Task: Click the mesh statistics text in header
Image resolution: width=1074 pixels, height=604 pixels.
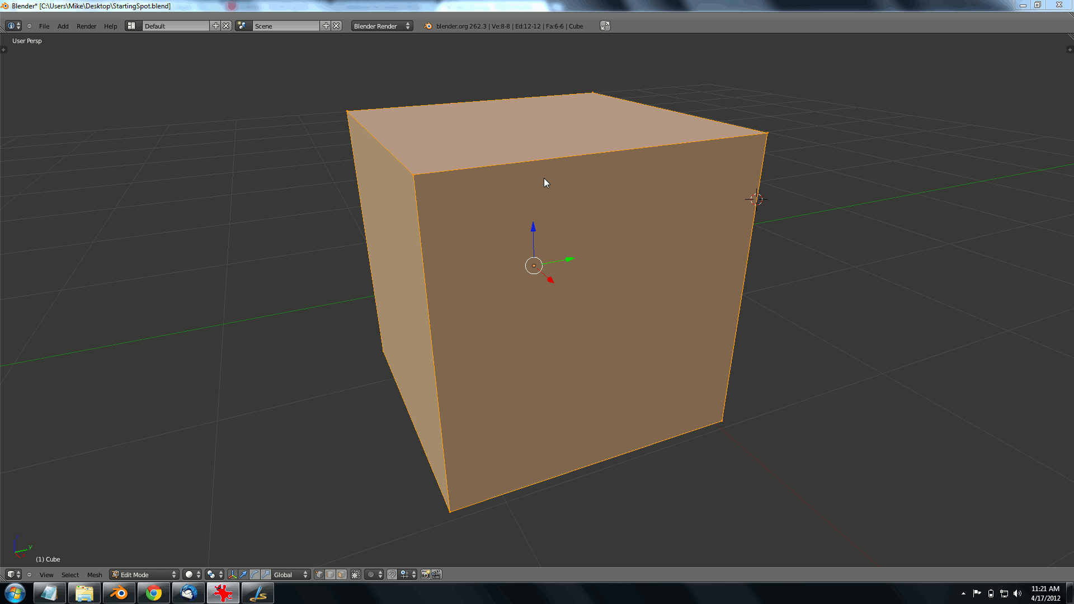Action: [x=510, y=26]
